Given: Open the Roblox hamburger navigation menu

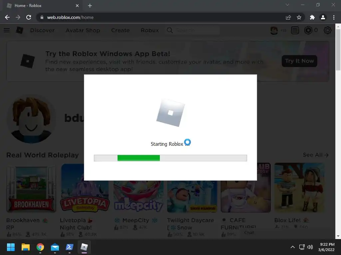Looking at the screenshot, I should point(7,30).
